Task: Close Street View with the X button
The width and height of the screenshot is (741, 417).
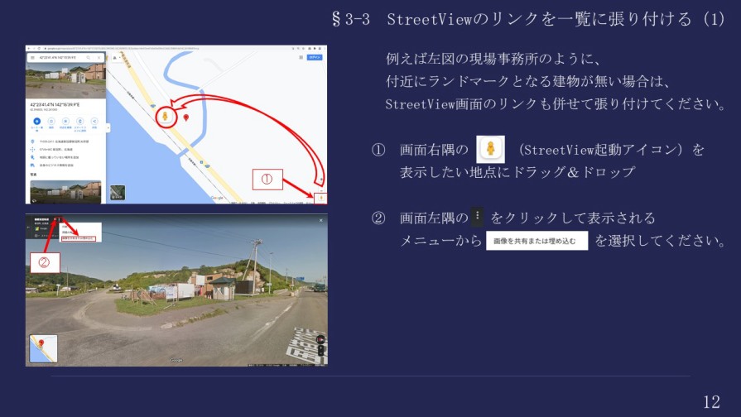Action: tap(320, 221)
